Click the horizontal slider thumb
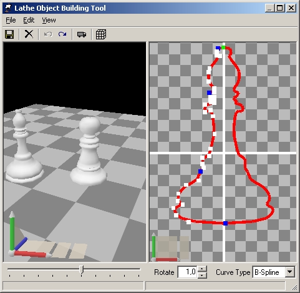This screenshot has width=300, height=293. coord(82,270)
